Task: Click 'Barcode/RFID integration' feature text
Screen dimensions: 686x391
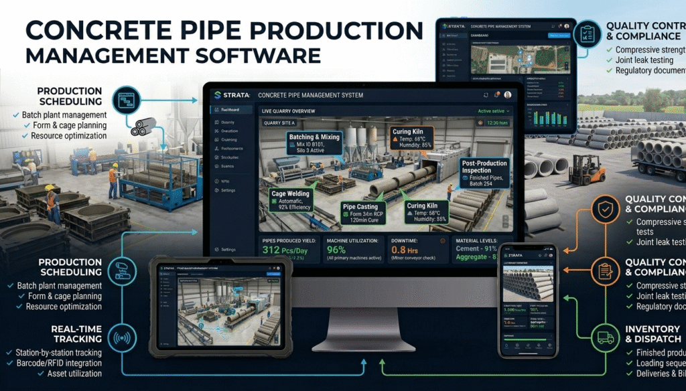Action: click(x=59, y=363)
